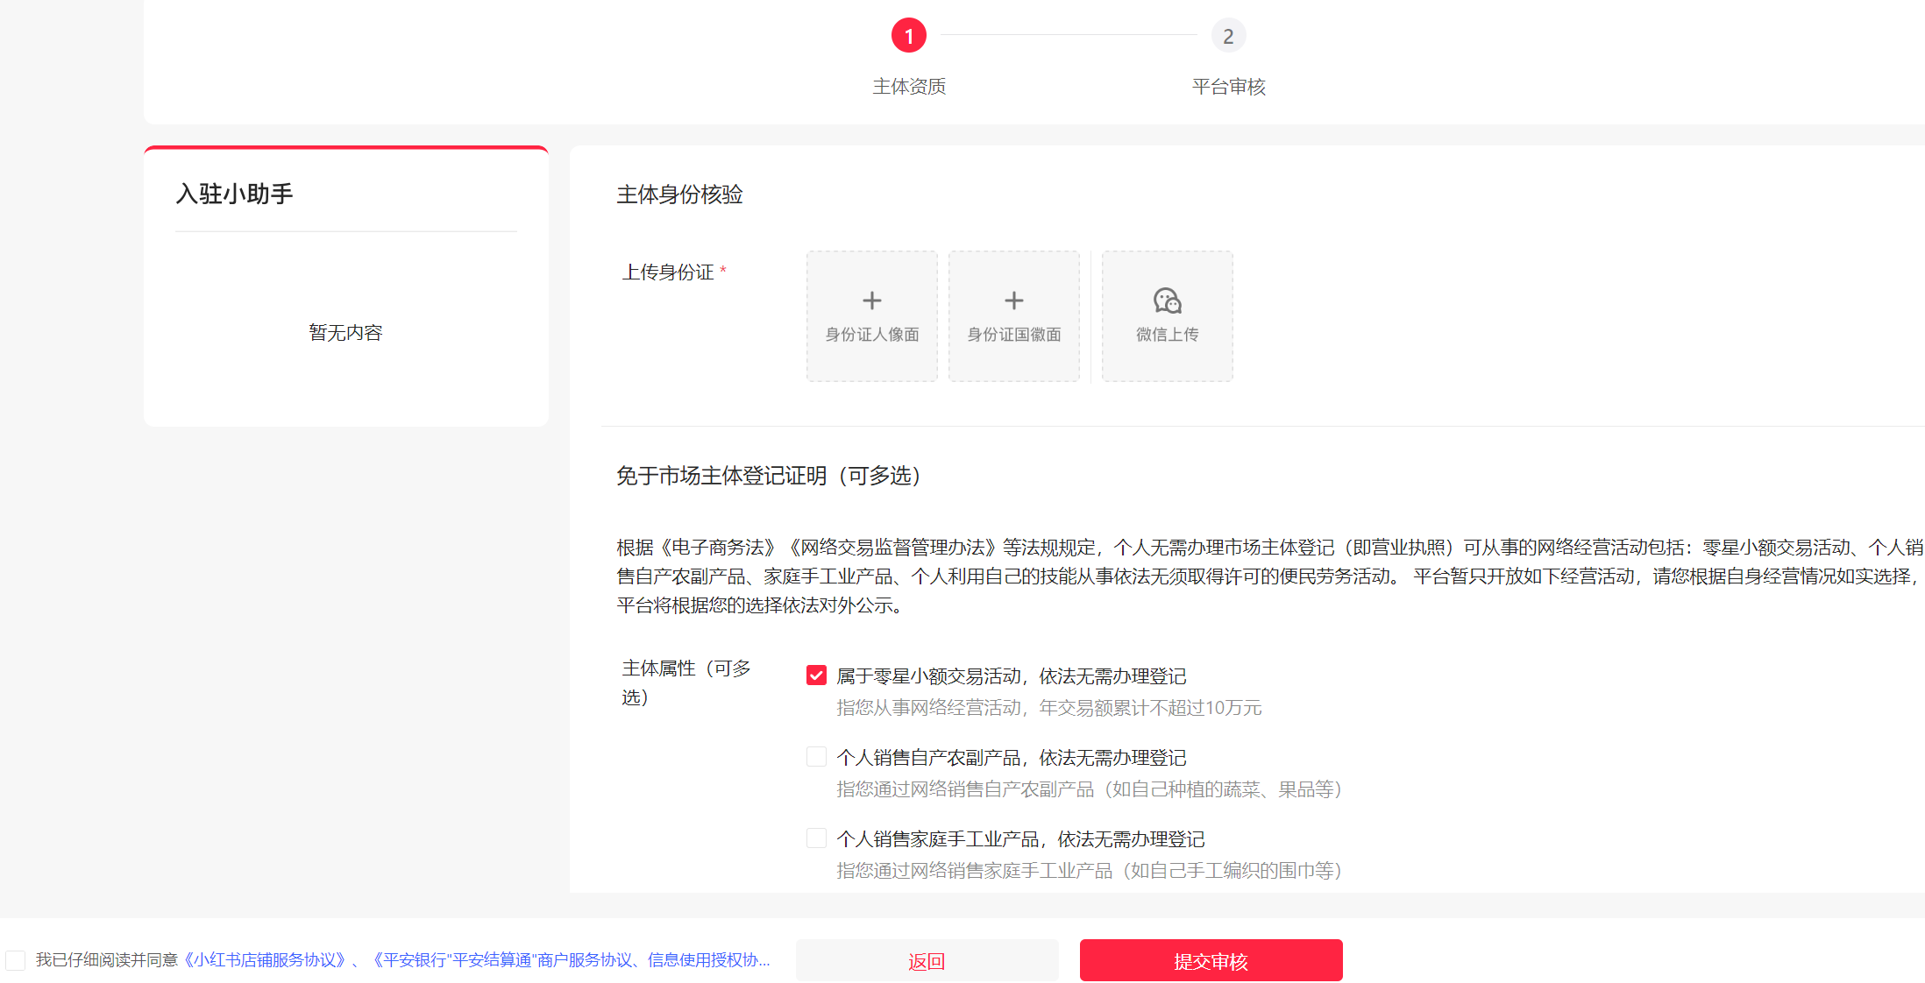Check the 我已仔细阅读并同意 agreement box
Screen dimensions: 1925x983
pyautogui.click(x=15, y=960)
